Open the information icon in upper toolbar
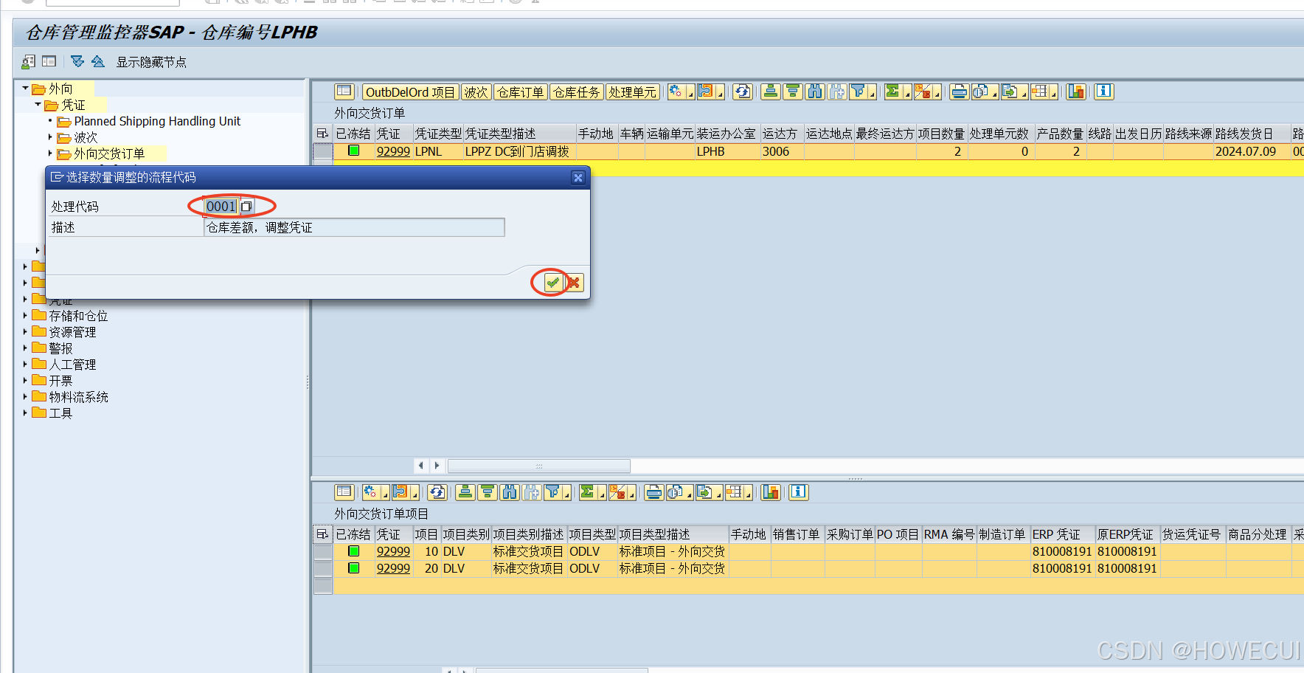The image size is (1304, 673). (1104, 92)
